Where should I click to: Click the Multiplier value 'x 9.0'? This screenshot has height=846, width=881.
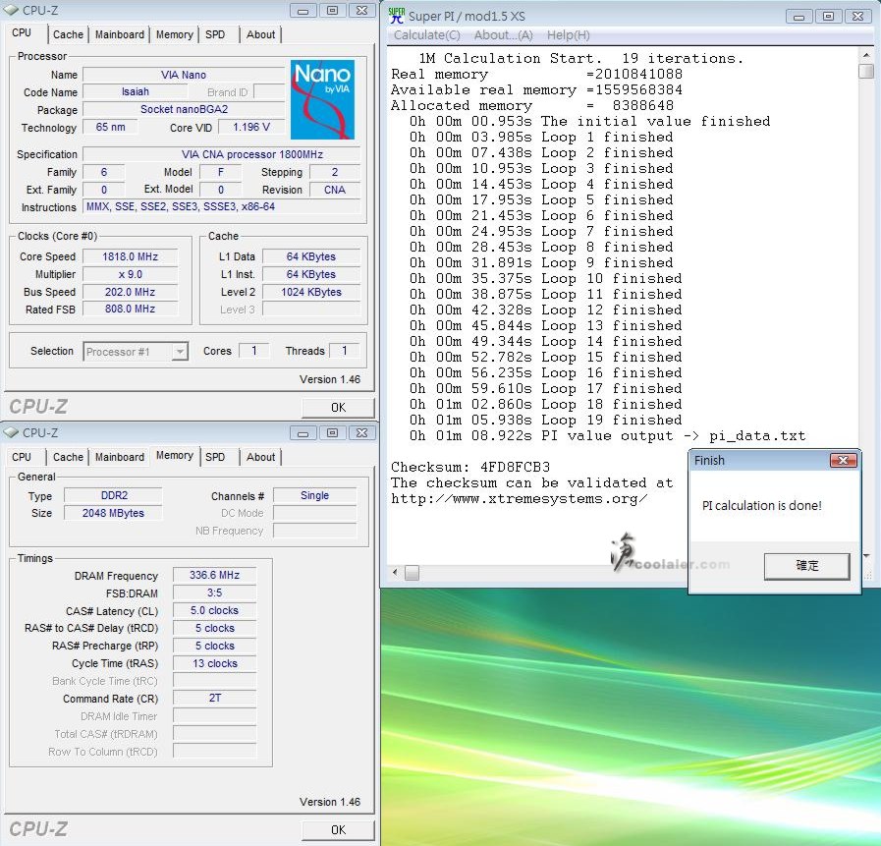(x=130, y=274)
